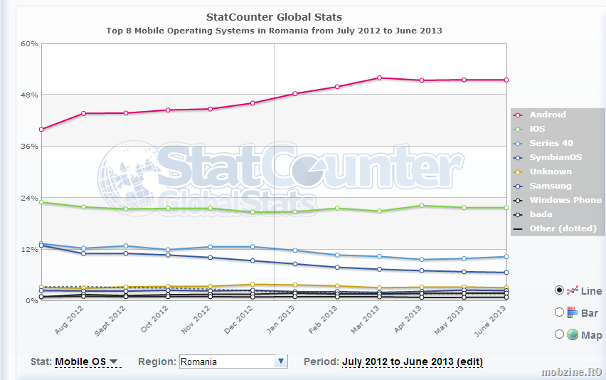Click the bada legend color marker
The height and width of the screenshot is (380, 606).
pos(519,215)
